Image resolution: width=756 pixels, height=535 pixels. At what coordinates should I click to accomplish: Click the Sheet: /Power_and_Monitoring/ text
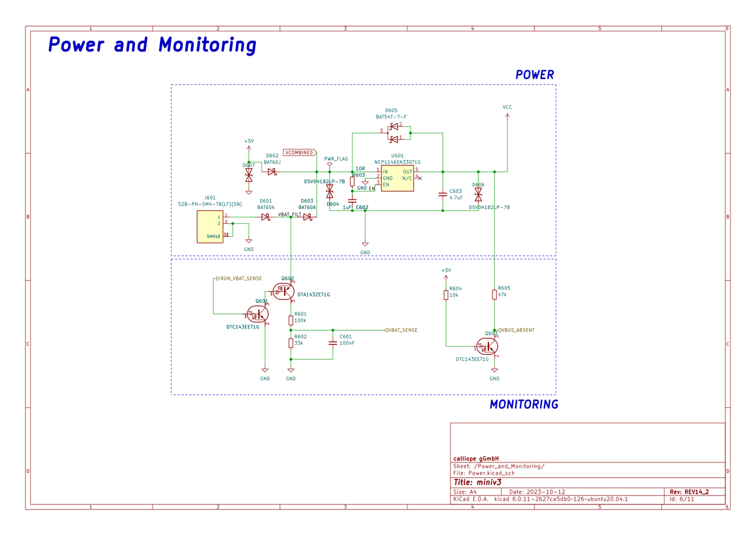coord(498,466)
